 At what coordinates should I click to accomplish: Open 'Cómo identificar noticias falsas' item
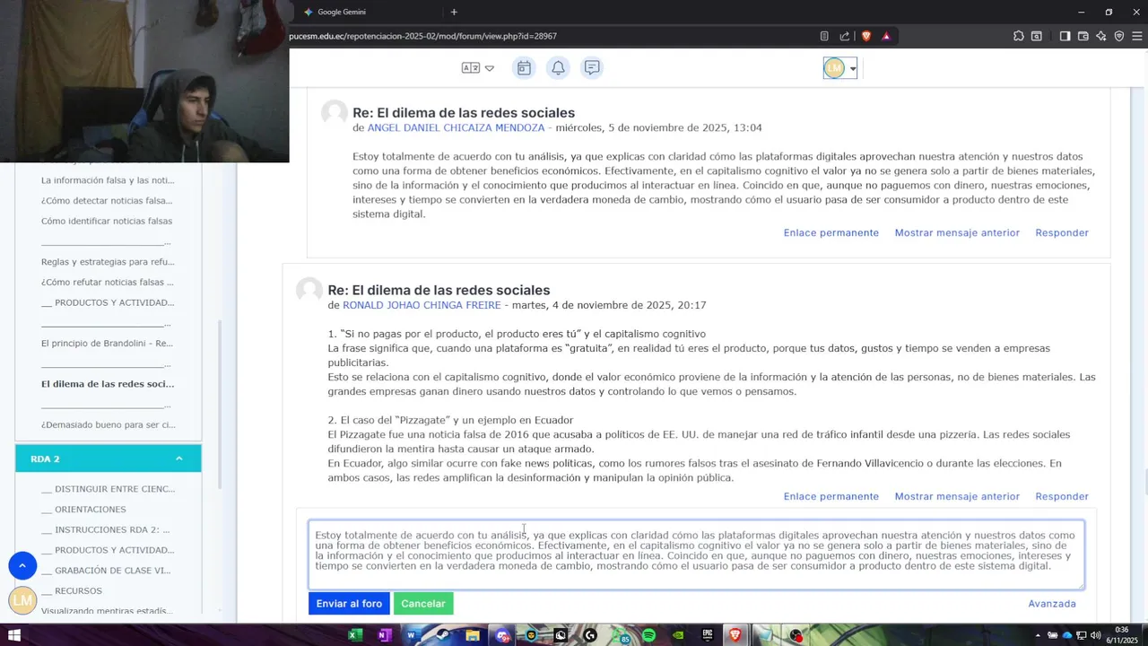point(107,221)
